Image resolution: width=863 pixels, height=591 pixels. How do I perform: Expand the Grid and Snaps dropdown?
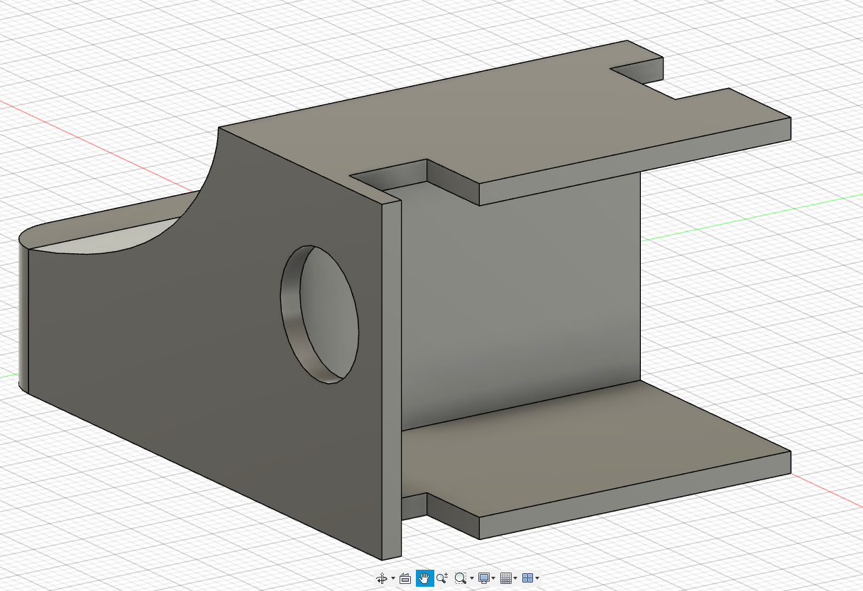[x=515, y=578]
